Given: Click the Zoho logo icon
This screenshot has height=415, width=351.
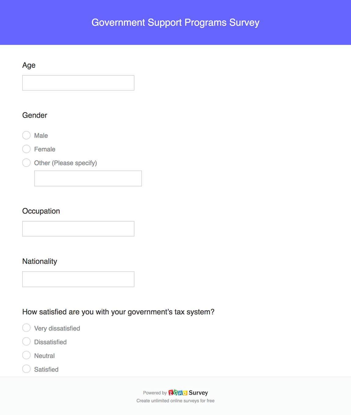Looking at the screenshot, I should pyautogui.click(x=179, y=393).
